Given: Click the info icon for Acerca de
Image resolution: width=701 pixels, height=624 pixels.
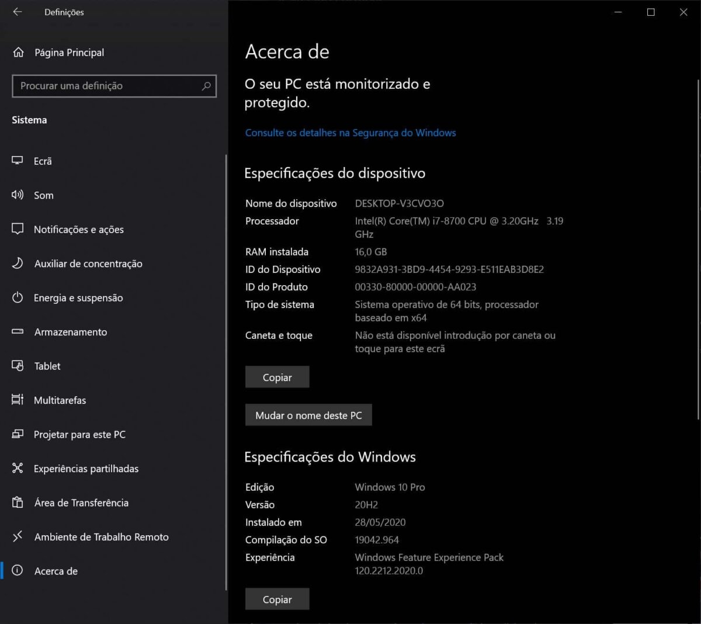Looking at the screenshot, I should point(18,570).
